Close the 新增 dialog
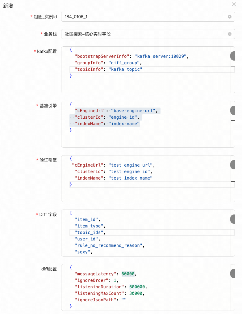Image resolution: width=242 pixels, height=314 pixels. 234,4
